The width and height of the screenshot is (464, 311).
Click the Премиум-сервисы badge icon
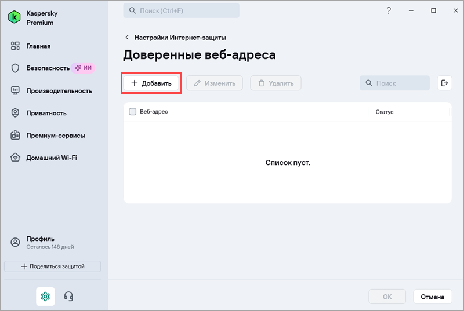pyautogui.click(x=15, y=135)
